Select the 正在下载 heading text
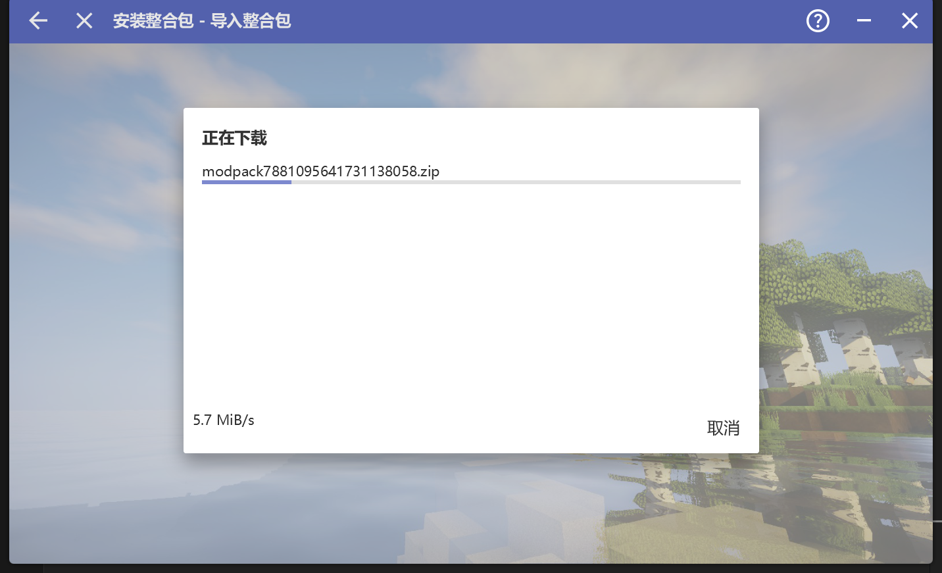 tap(234, 138)
